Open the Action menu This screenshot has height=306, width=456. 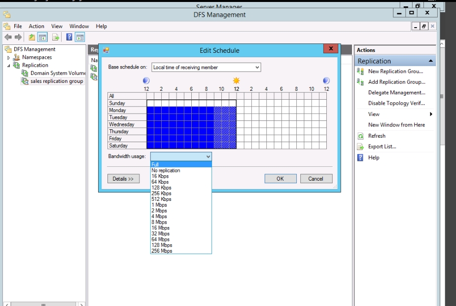(x=36, y=26)
